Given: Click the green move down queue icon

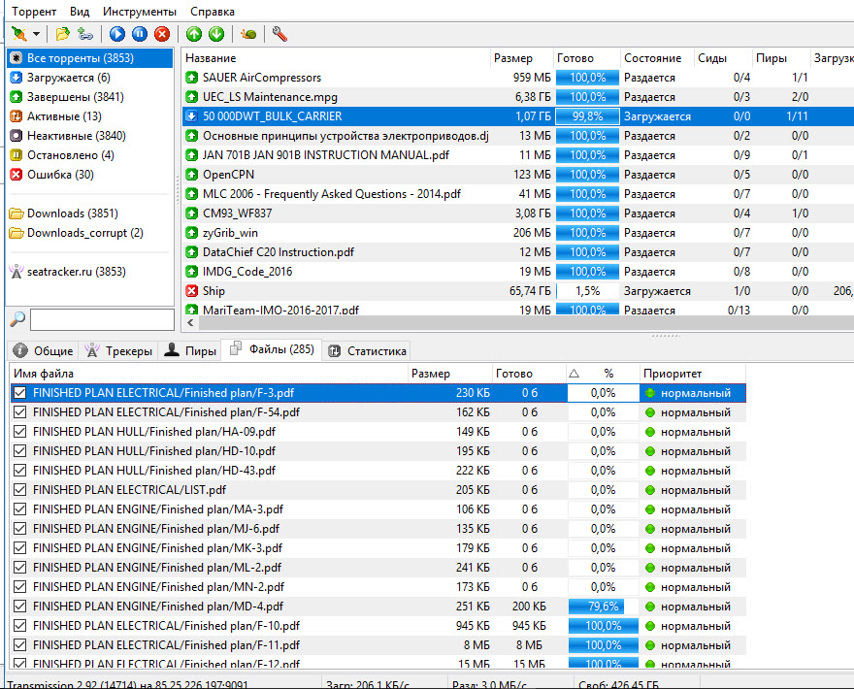Looking at the screenshot, I should click(216, 34).
